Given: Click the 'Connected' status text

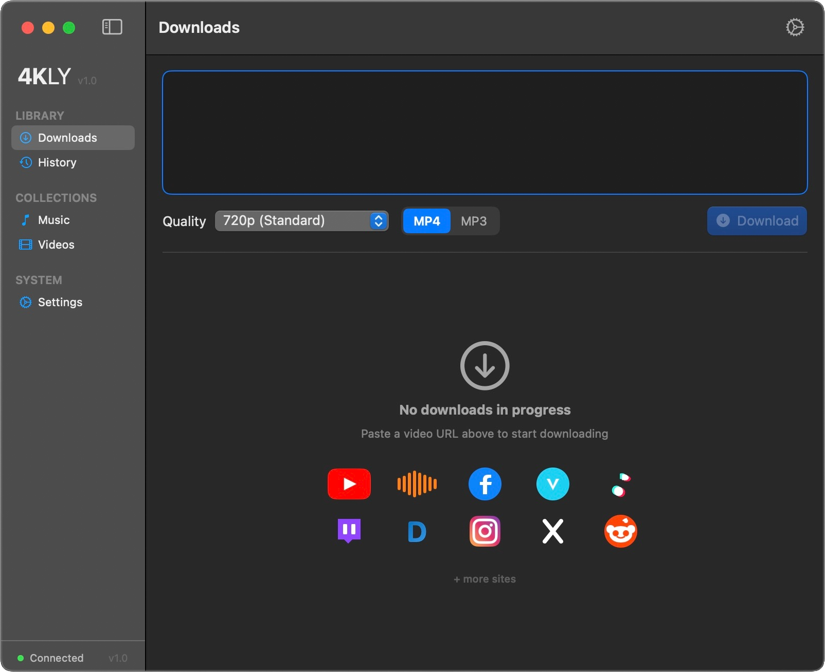Looking at the screenshot, I should pos(57,658).
